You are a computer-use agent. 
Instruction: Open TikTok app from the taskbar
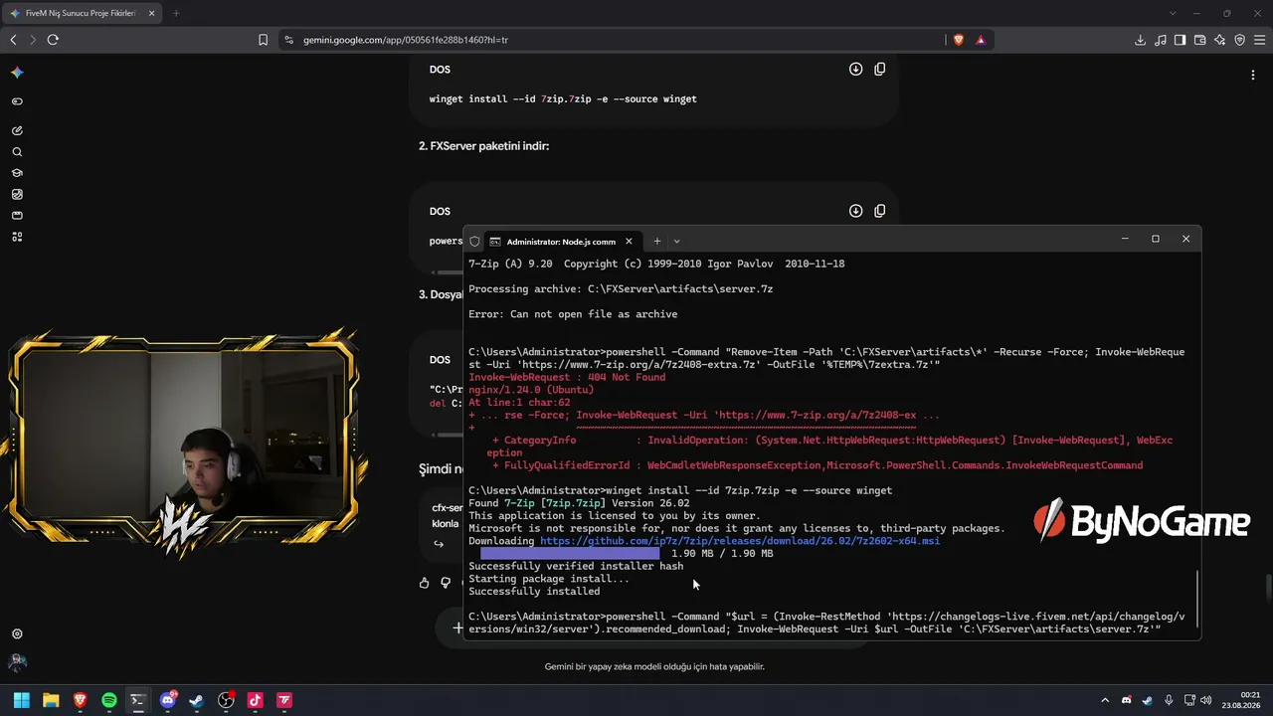(255, 700)
